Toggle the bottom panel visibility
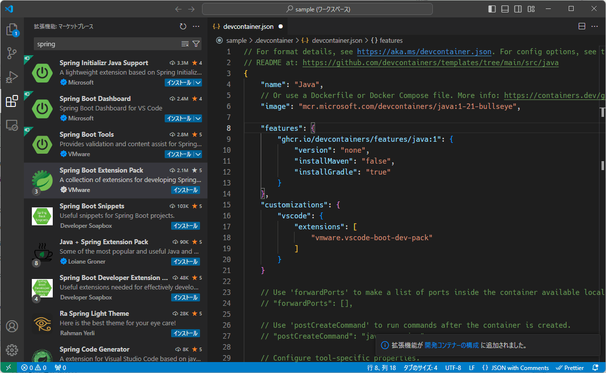The image size is (606, 373). click(505, 9)
